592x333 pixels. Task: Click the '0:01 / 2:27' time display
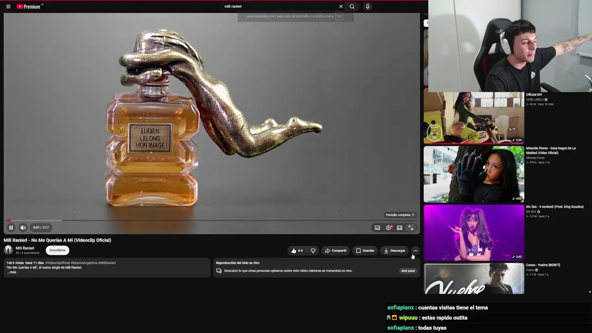click(41, 228)
